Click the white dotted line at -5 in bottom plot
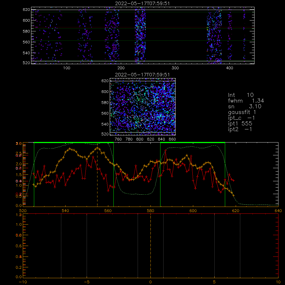 tap(87, 245)
